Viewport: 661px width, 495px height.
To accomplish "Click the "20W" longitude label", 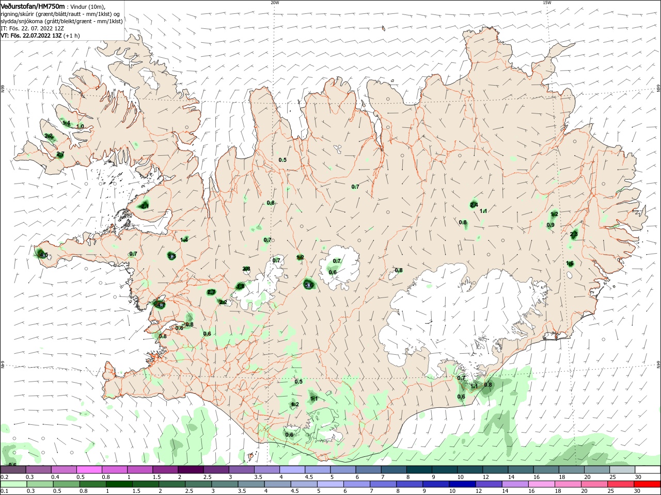I will (275, 3).
